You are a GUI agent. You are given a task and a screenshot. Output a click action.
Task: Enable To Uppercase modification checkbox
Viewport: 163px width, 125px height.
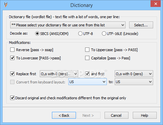pos(87,50)
